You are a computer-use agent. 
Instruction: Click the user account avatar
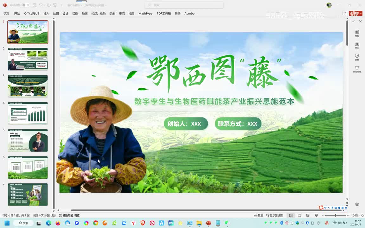click(x=329, y=5)
